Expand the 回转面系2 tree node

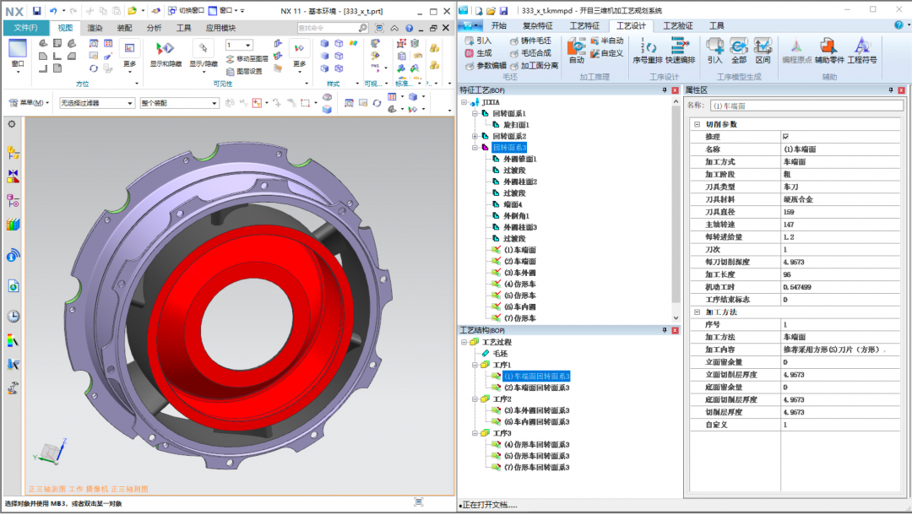(x=475, y=136)
